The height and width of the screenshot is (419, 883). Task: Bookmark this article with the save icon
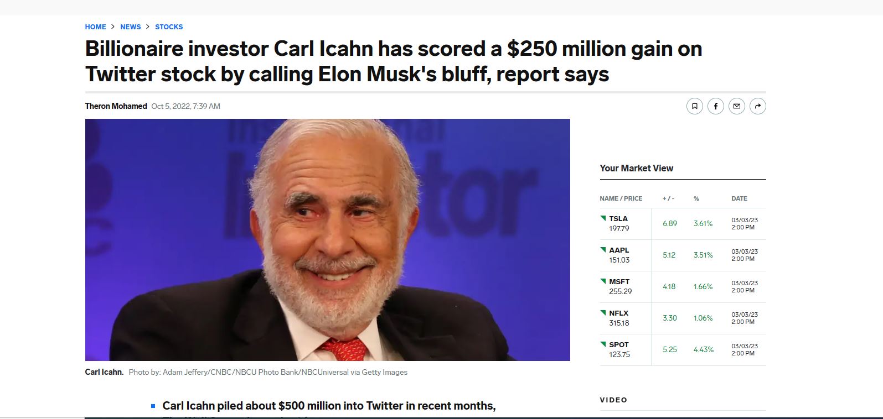pyautogui.click(x=694, y=106)
